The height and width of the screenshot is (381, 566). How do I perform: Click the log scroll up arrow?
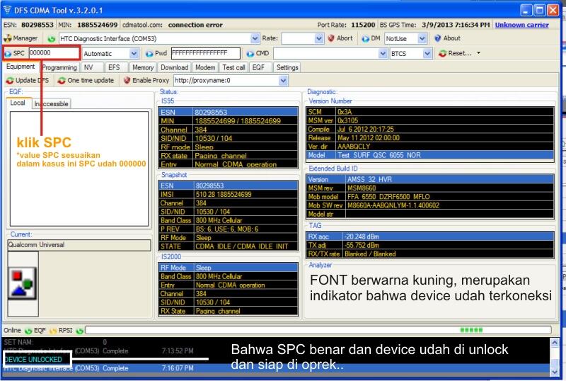click(x=555, y=343)
